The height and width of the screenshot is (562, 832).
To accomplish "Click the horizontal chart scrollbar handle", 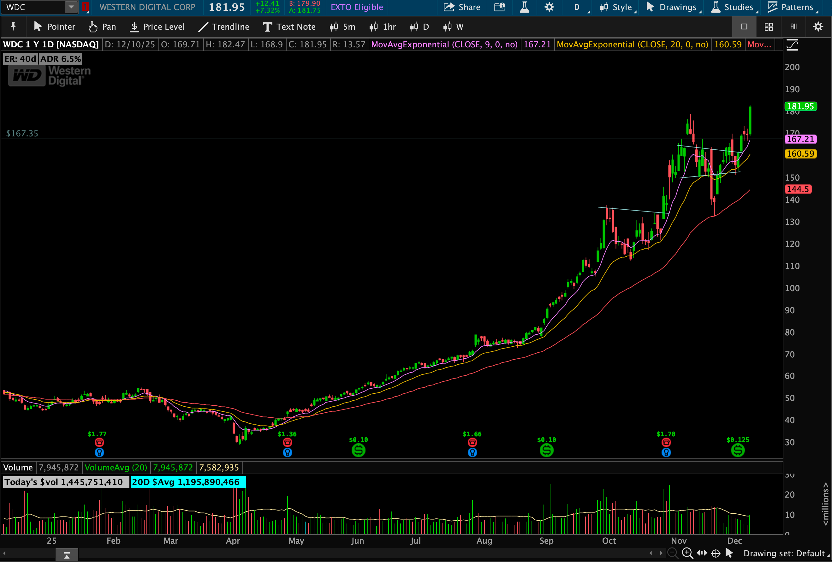I will click(67, 555).
